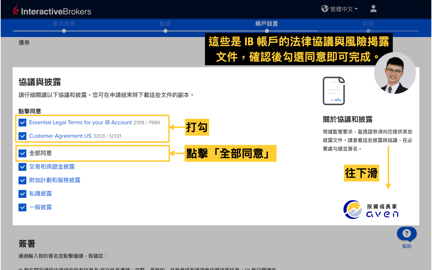
Task: Open the Customer Agreement US document link
Action: (60, 136)
